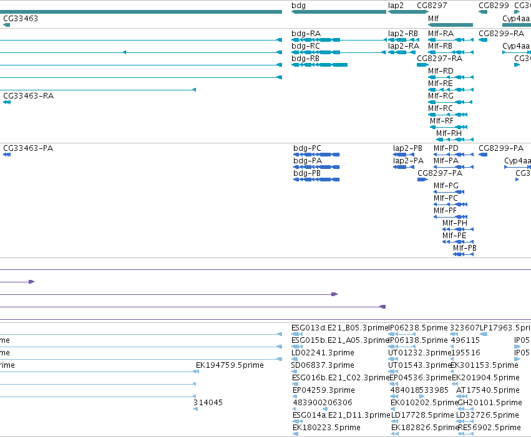Image resolution: width=531 pixels, height=437 pixels.
Task: Click lap2-RB transcript label
Action: pyautogui.click(x=403, y=34)
